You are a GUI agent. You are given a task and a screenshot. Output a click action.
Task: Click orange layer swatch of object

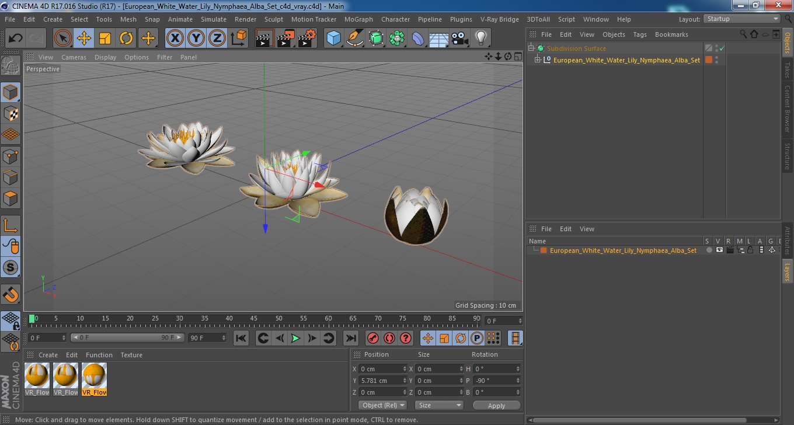pos(709,60)
